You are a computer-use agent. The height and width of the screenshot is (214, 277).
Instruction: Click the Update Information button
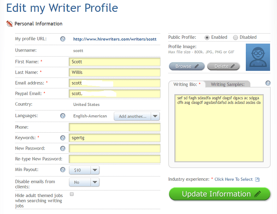coord(219,194)
